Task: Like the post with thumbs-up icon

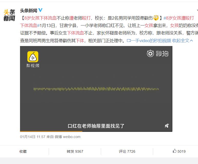Action: (179, 151)
